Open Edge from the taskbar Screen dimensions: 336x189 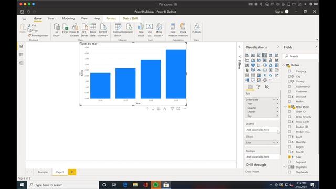point(125,185)
